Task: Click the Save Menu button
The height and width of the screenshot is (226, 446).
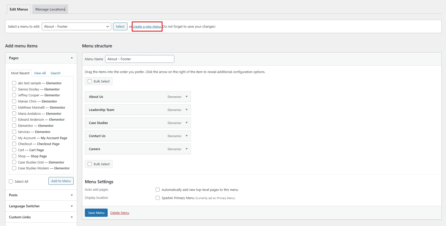Action: pyautogui.click(x=96, y=213)
